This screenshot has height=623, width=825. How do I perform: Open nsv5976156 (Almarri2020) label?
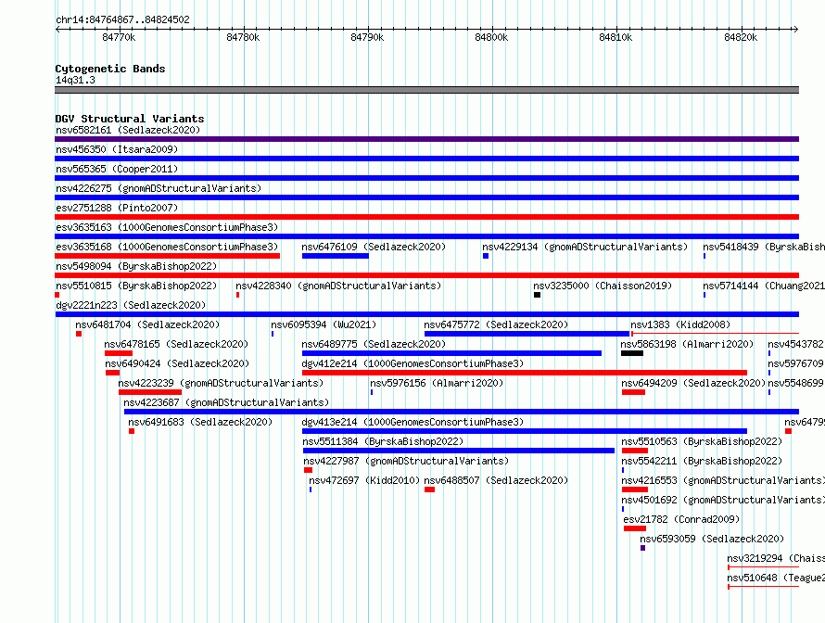[437, 383]
